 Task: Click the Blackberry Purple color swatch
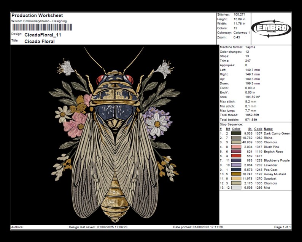point(236,160)
